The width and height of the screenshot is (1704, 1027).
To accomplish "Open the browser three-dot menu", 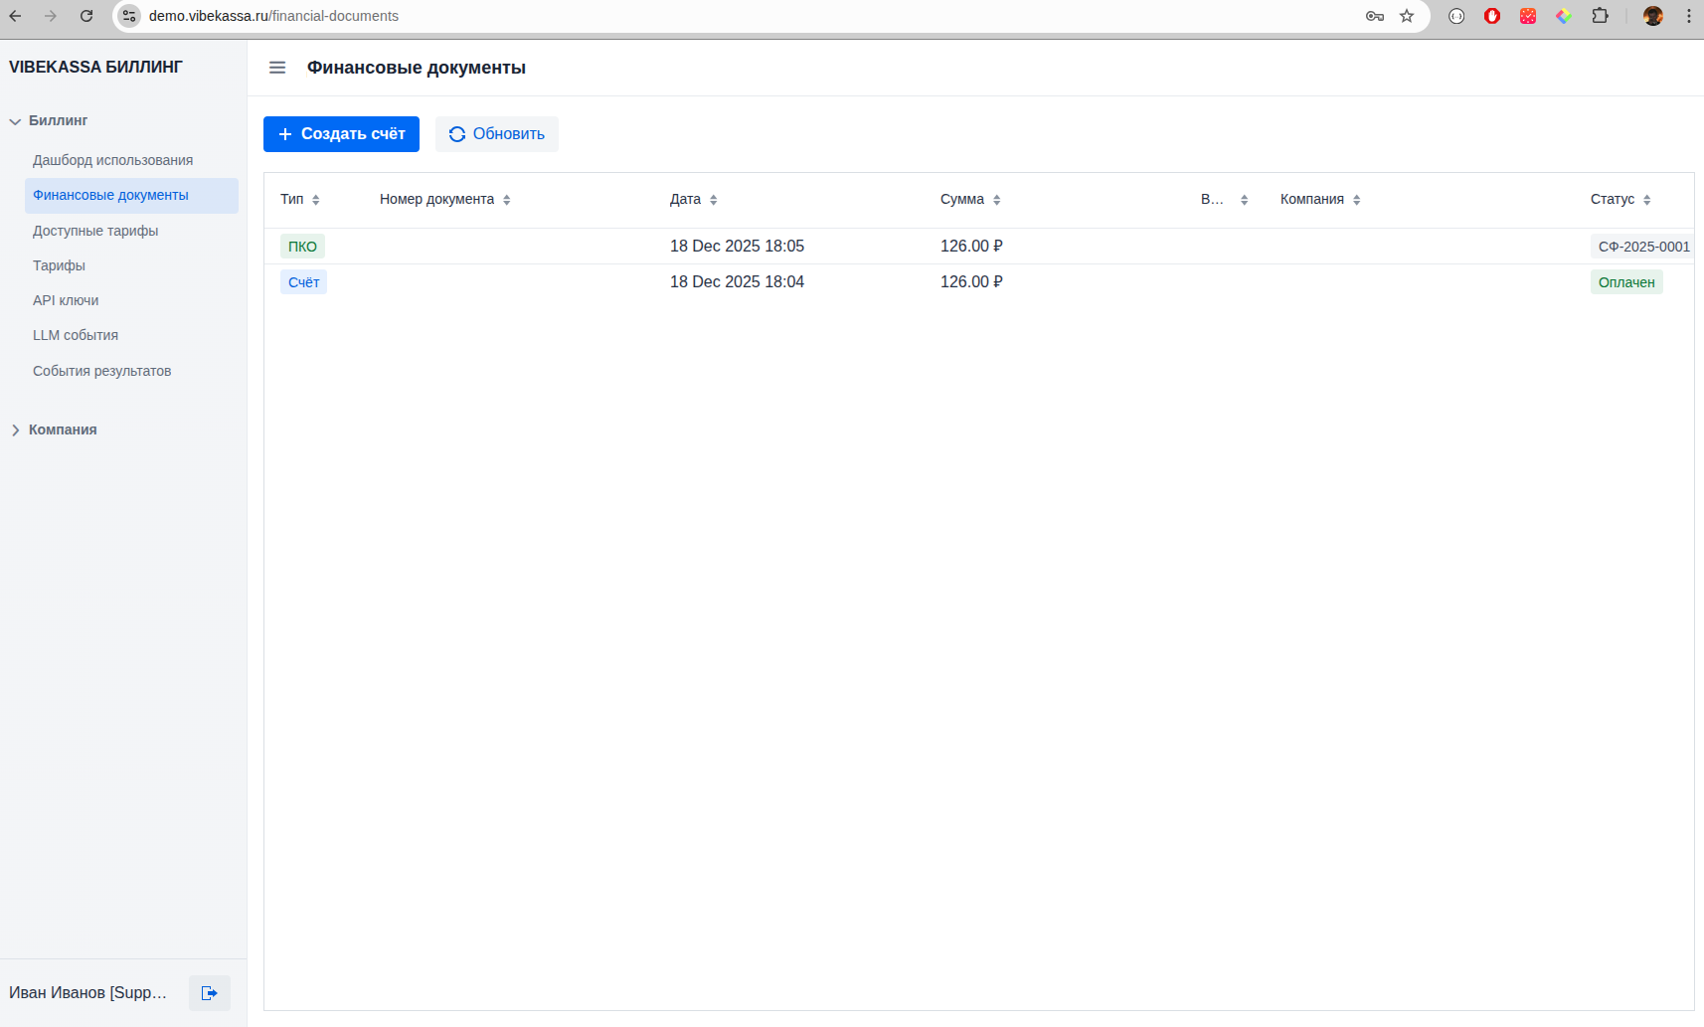I will 1688,16.
